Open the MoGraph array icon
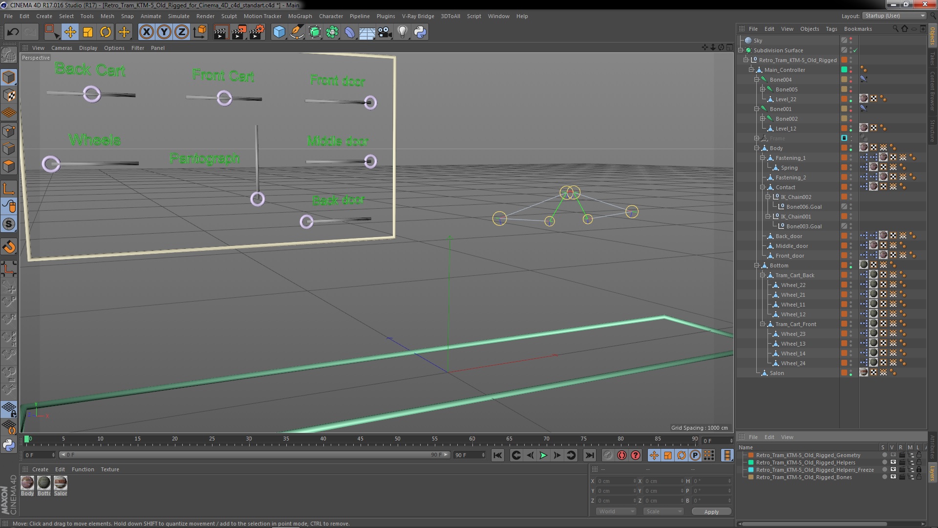The height and width of the screenshot is (528, 938). pyautogui.click(x=332, y=32)
